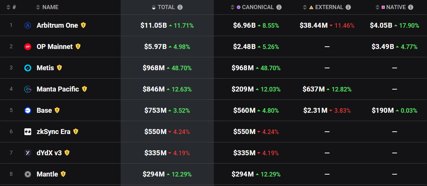Click the dYdX v3 logo icon
Viewport: 427px width, 186px height.
[27, 153]
